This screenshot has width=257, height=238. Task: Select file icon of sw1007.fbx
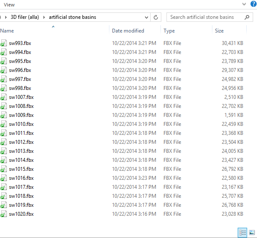coord(3,97)
